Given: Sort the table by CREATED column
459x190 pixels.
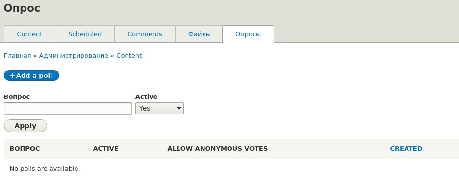Looking at the screenshot, I should pyautogui.click(x=406, y=149).
